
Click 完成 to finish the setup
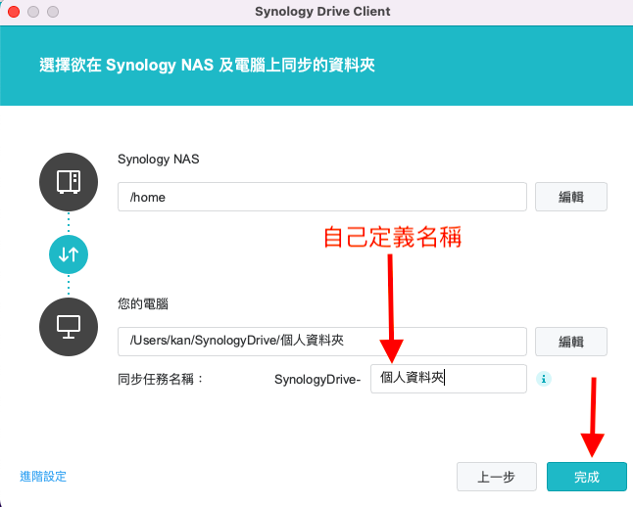(586, 477)
